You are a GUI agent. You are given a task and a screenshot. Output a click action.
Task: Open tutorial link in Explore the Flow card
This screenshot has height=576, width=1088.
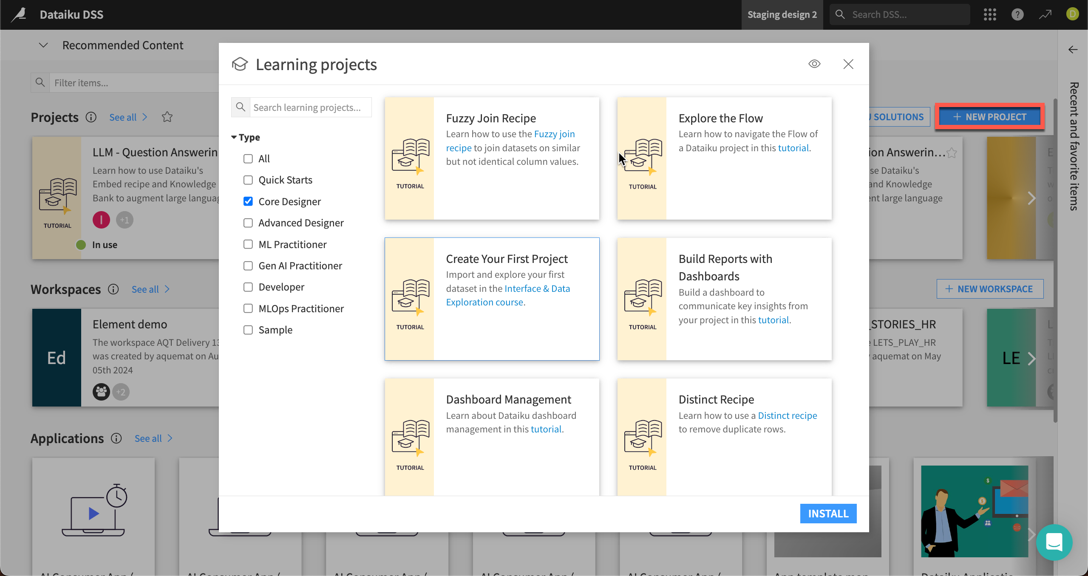pos(793,148)
